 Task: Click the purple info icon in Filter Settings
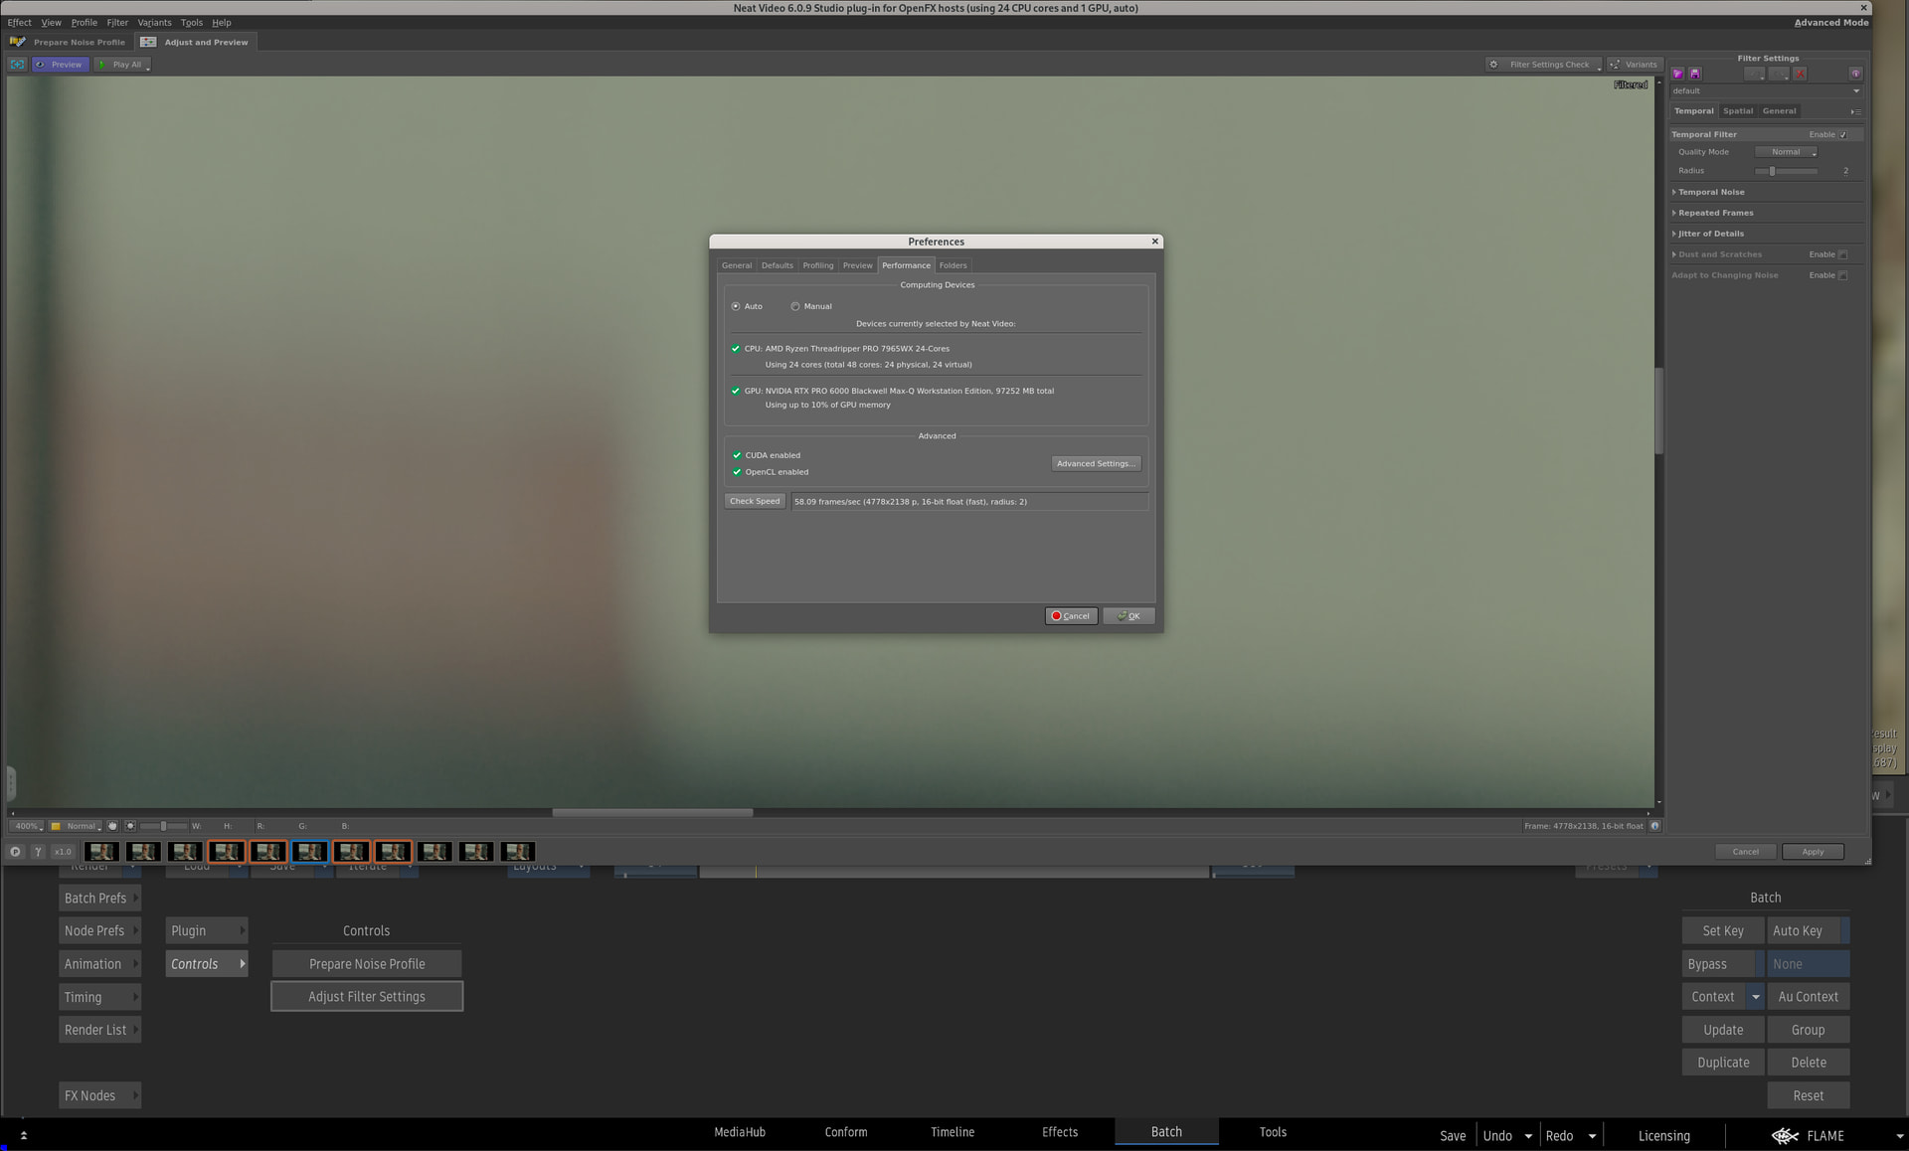pos(1855,74)
